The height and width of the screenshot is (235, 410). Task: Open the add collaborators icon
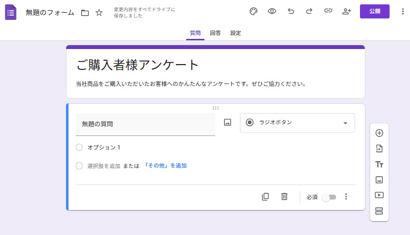[x=347, y=12]
